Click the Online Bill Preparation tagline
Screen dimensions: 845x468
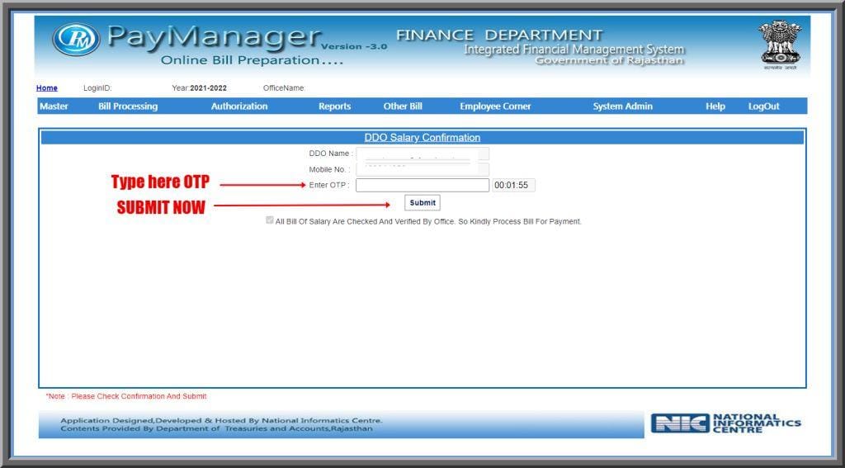tap(252, 60)
